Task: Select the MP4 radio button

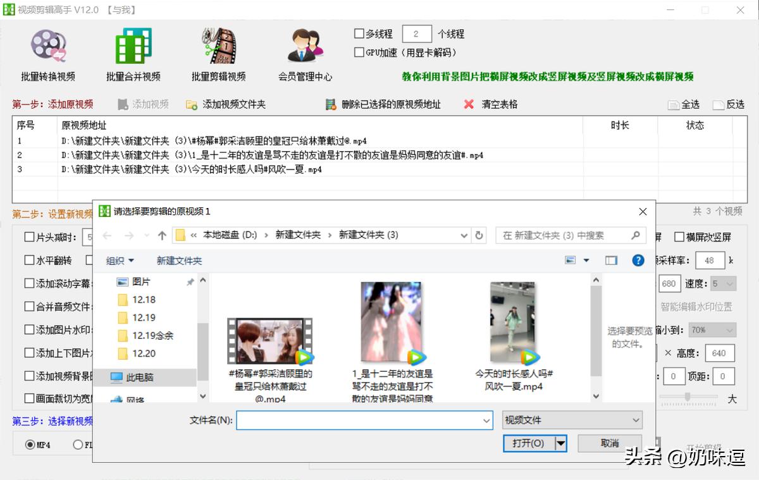Action: [x=30, y=445]
